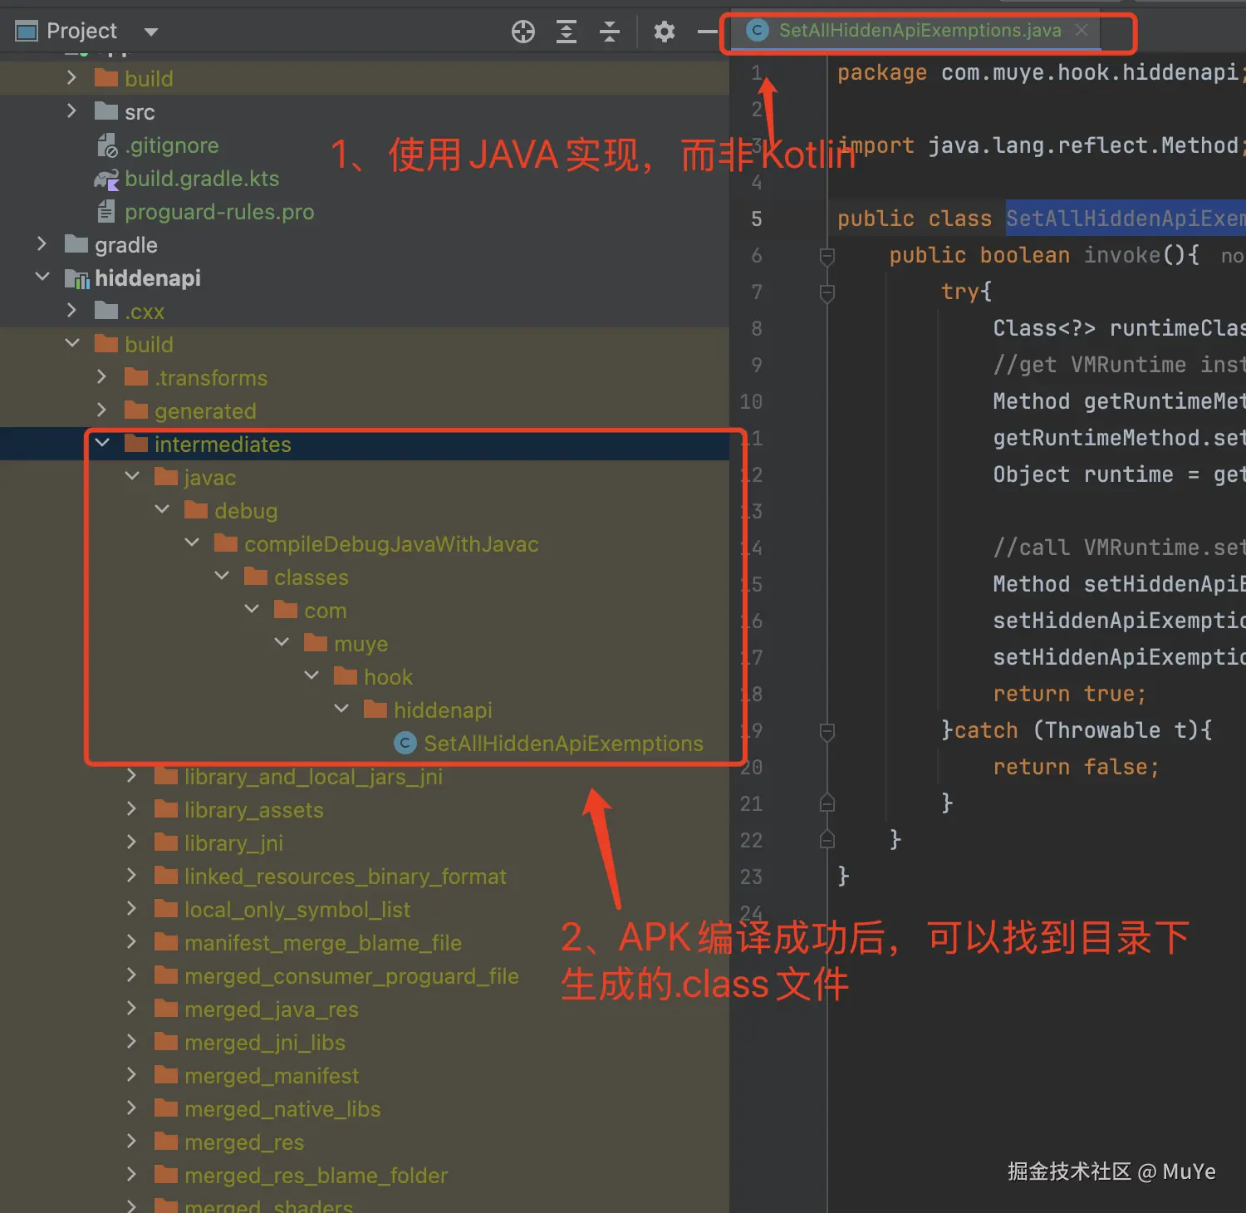This screenshot has width=1246, height=1213.
Task: Click the Project tool window label
Action: 80,31
